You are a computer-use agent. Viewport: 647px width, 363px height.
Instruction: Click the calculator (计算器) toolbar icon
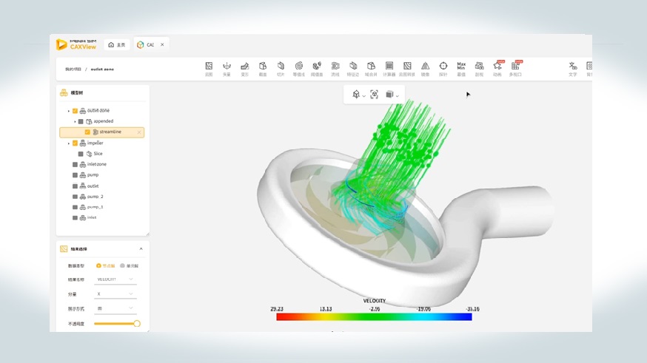click(389, 69)
